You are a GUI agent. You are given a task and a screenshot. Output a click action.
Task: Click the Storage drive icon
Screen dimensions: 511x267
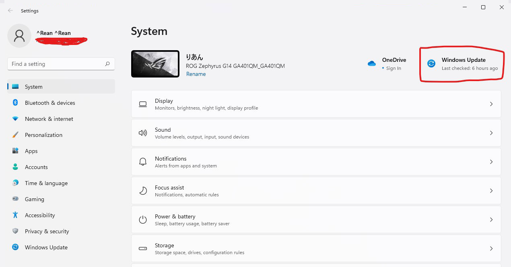point(143,249)
